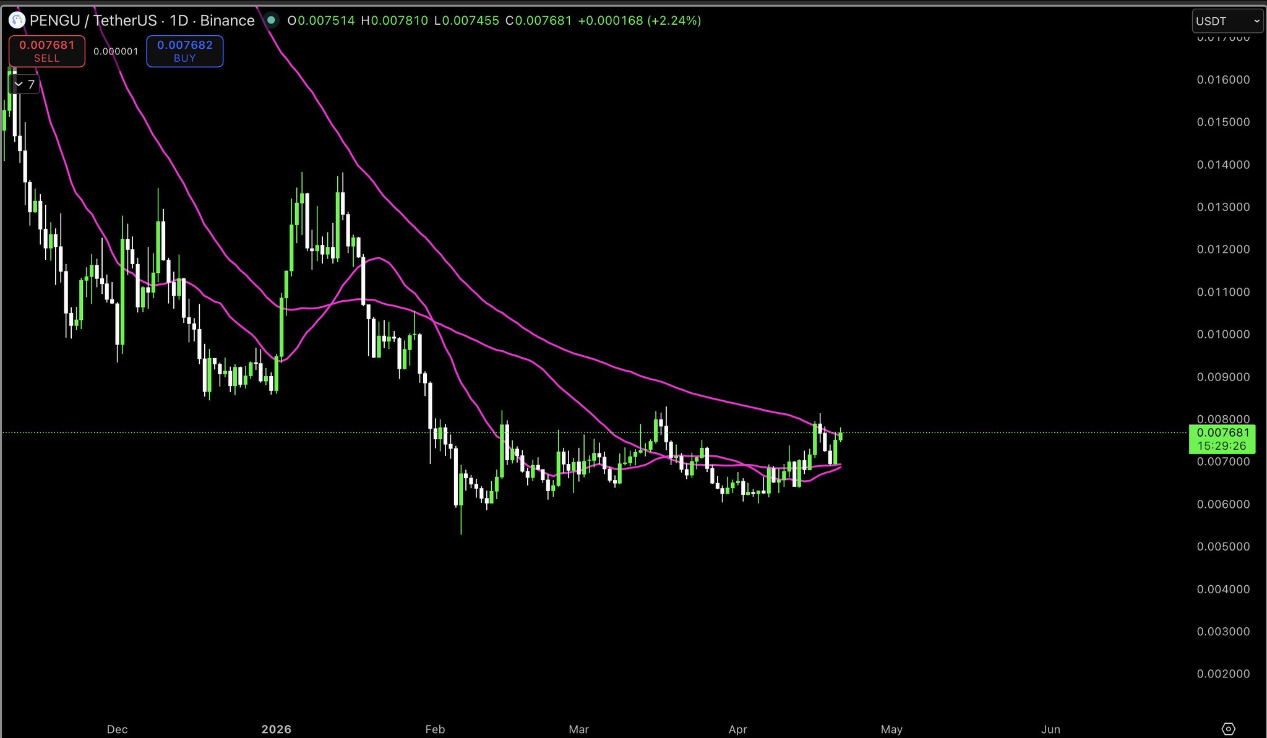This screenshot has height=738, width=1267.
Task: Click the PENGU / TetherUS symbol title
Action: [93, 20]
